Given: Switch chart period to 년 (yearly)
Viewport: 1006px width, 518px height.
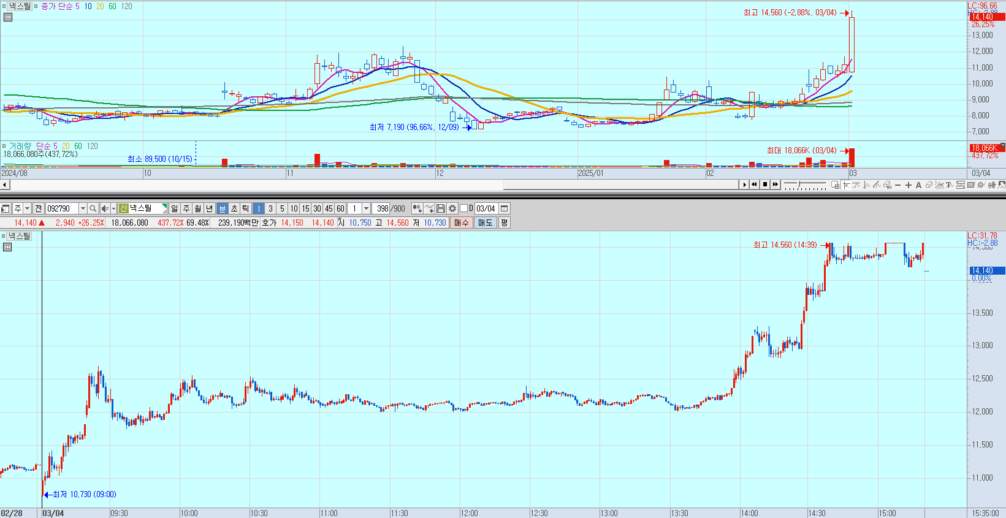Looking at the screenshot, I should click(x=209, y=208).
